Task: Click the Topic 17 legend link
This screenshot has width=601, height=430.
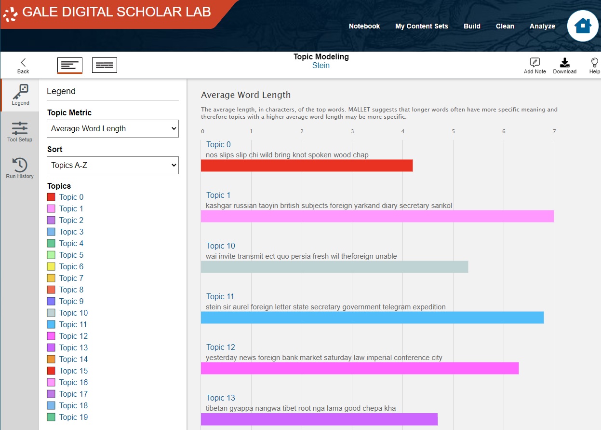Action: 74,394
